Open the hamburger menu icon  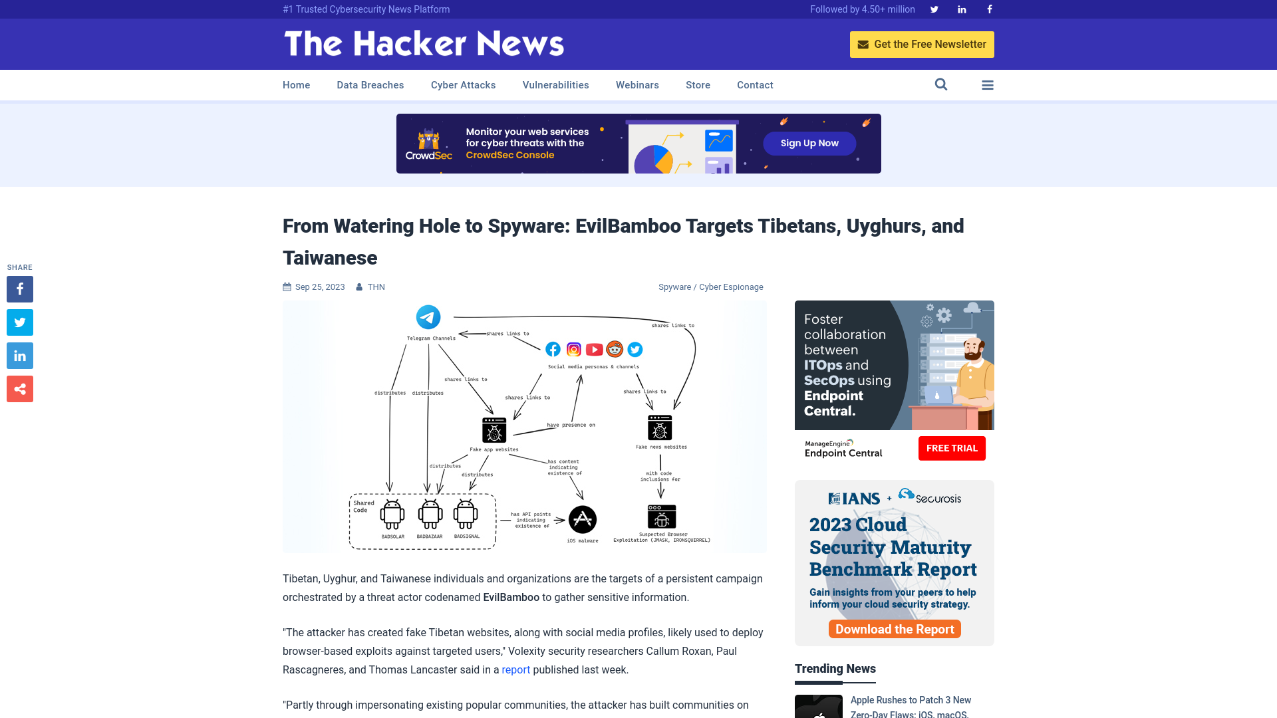(x=988, y=84)
